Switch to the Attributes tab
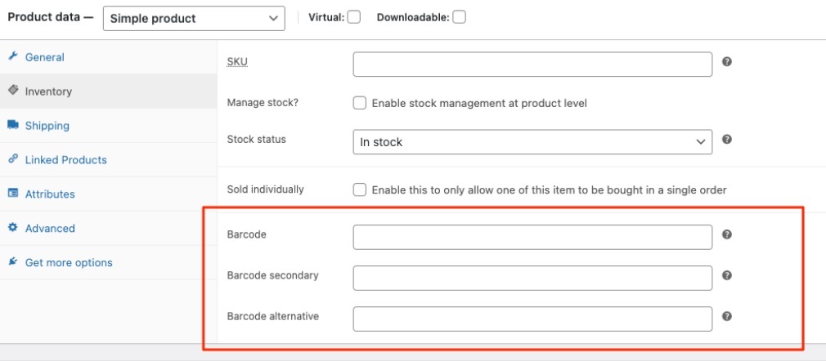 click(x=50, y=194)
